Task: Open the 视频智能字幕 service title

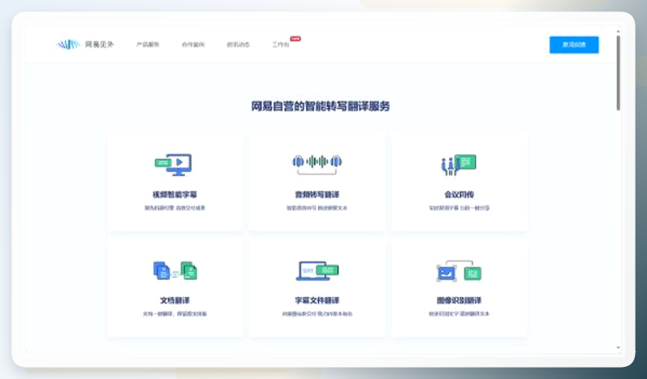Action: coord(175,194)
